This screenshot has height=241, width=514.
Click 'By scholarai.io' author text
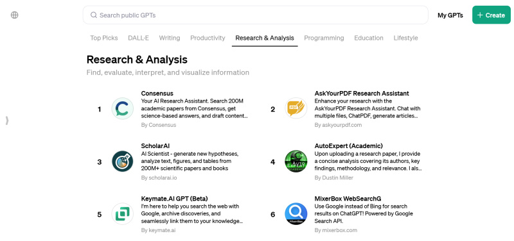[x=159, y=178]
